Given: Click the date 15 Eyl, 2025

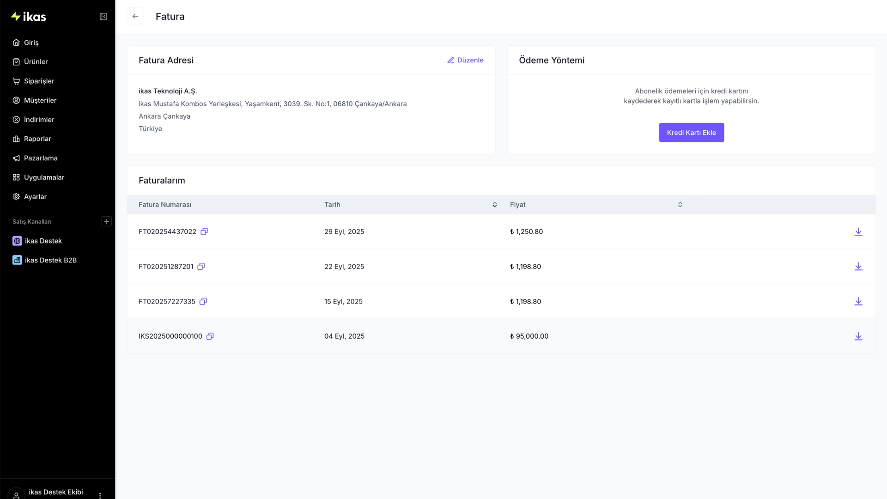Looking at the screenshot, I should pyautogui.click(x=343, y=301).
